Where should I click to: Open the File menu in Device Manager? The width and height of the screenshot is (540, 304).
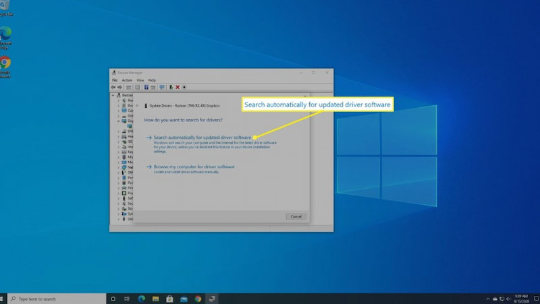pos(115,80)
